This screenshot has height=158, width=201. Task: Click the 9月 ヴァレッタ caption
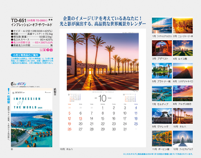160,127
